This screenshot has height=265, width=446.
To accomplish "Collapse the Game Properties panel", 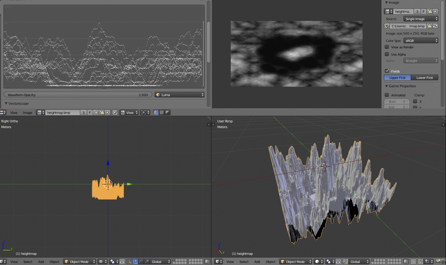I will point(386,86).
